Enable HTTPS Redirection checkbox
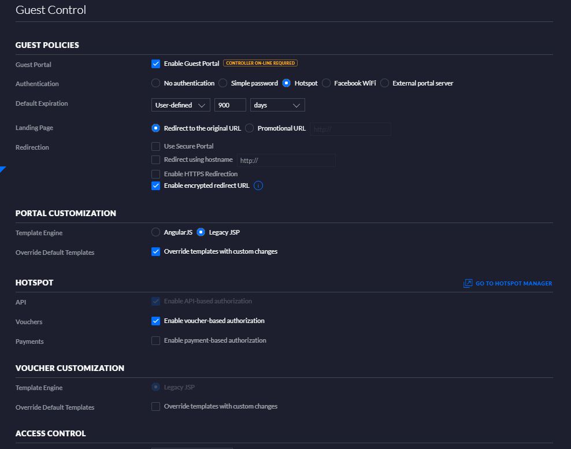Viewport: 571px width, 449px height. pyautogui.click(x=155, y=174)
